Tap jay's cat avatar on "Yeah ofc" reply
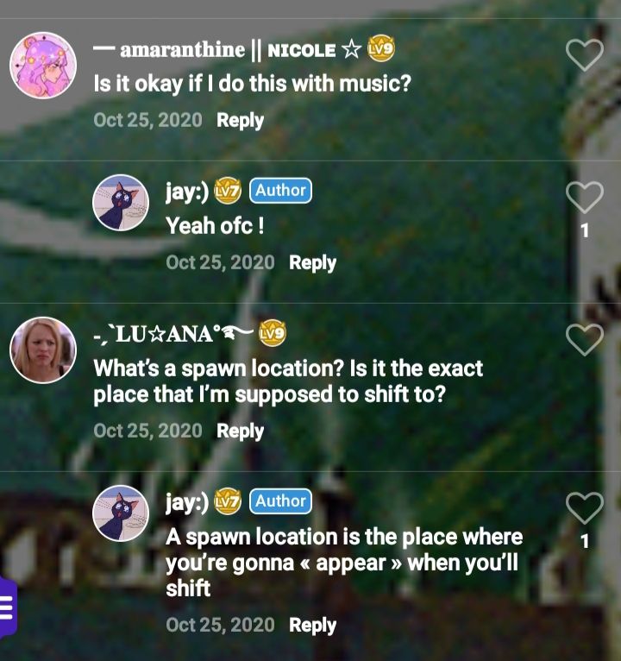Image resolution: width=621 pixels, height=661 pixels. point(121,203)
